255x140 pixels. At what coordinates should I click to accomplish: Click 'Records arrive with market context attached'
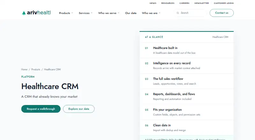[177, 68]
